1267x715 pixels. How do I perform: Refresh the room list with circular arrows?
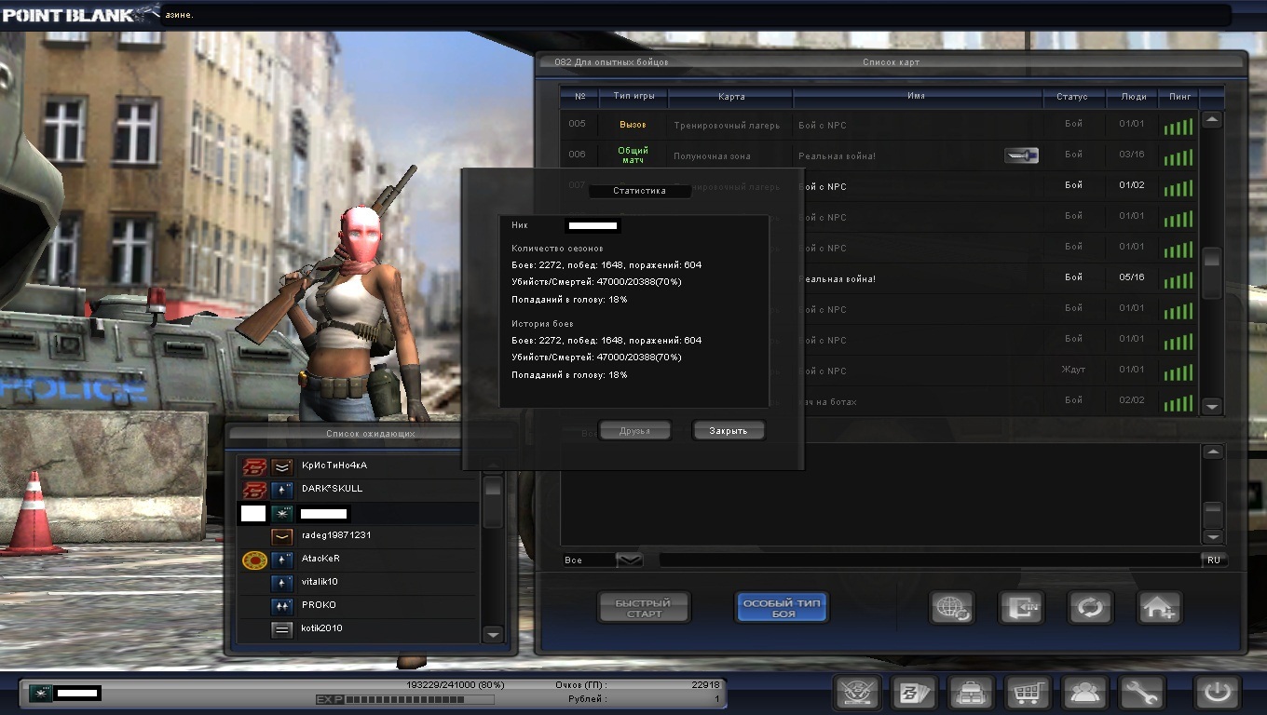pyautogui.click(x=1090, y=608)
